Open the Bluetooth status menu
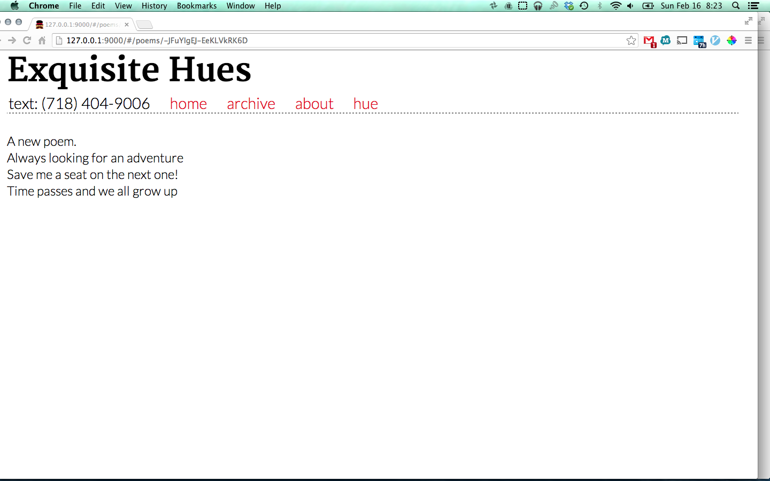 [599, 6]
